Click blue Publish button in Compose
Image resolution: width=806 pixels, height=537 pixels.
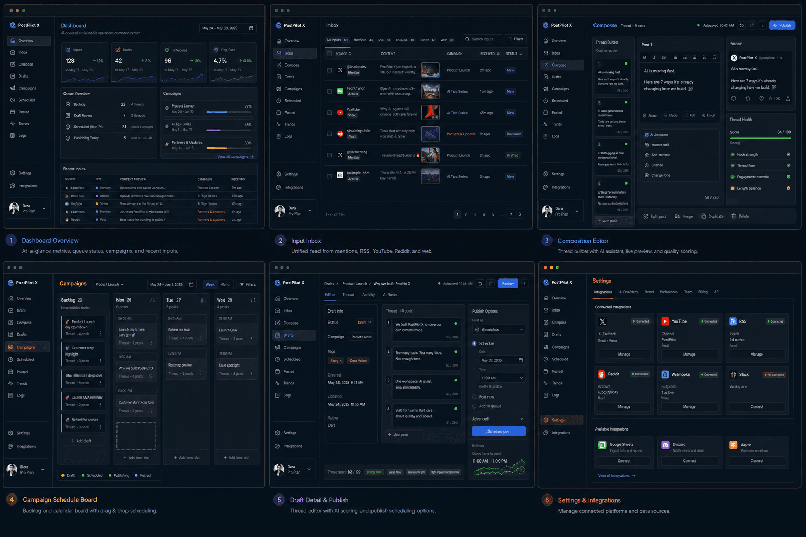coord(782,25)
